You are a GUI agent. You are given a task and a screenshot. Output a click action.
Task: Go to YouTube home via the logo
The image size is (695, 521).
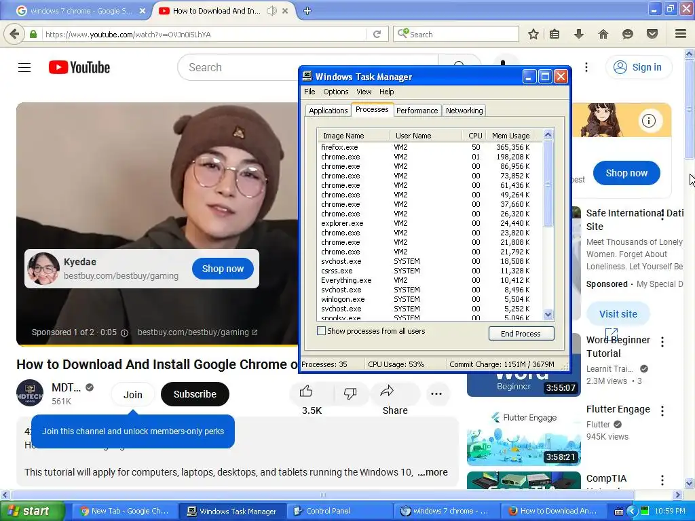[79, 67]
